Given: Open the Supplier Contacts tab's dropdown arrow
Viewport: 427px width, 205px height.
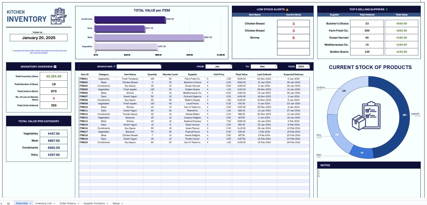Looking at the screenshot, I should pyautogui.click(x=107, y=203).
